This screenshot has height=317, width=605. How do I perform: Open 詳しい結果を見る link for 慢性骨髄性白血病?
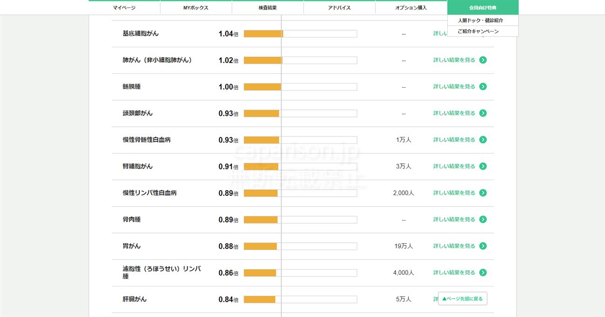pos(454,140)
